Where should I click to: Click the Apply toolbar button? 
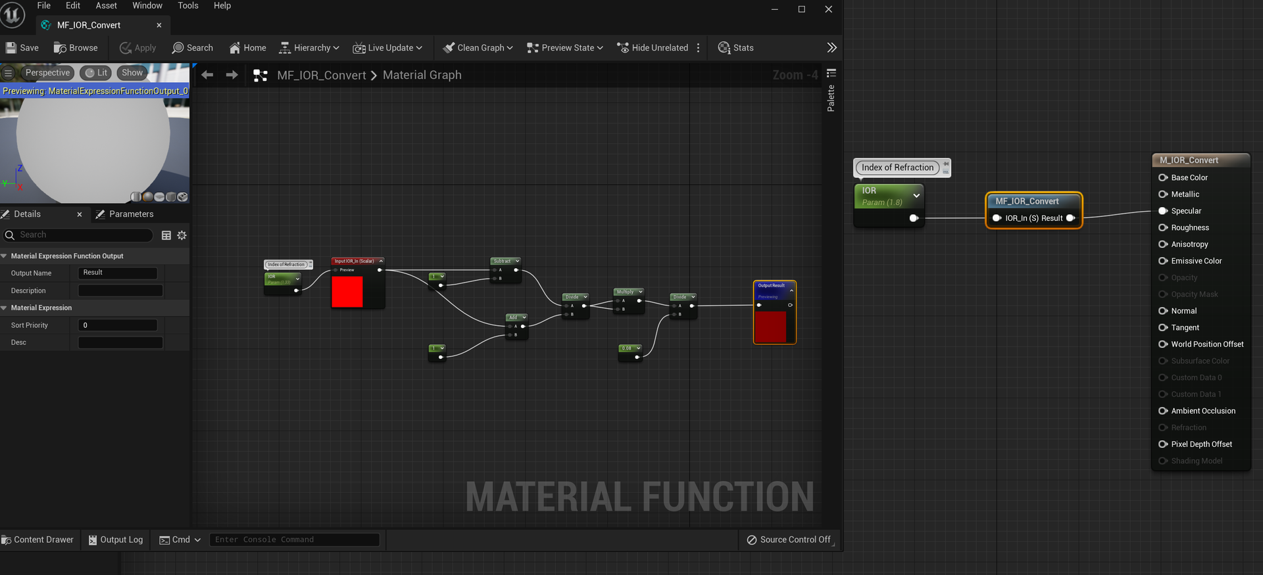(137, 48)
